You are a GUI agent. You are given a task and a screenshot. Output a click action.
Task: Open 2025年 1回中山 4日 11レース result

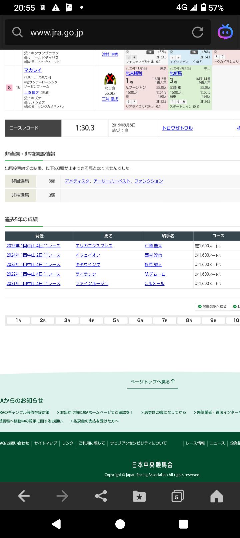(x=33, y=246)
